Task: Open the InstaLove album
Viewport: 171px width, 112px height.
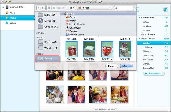Action: click(154, 26)
